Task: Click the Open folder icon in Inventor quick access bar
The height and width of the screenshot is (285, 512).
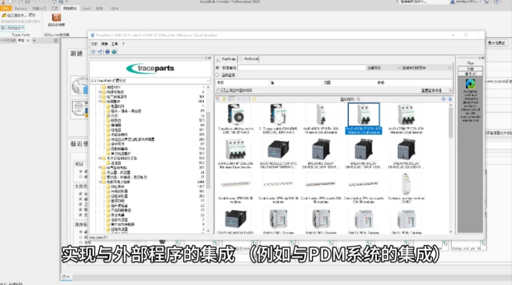Action: pos(20,2)
